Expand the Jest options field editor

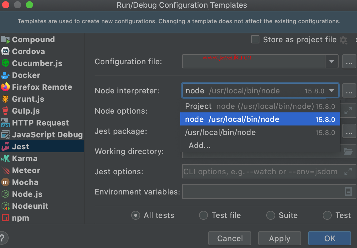point(348,172)
